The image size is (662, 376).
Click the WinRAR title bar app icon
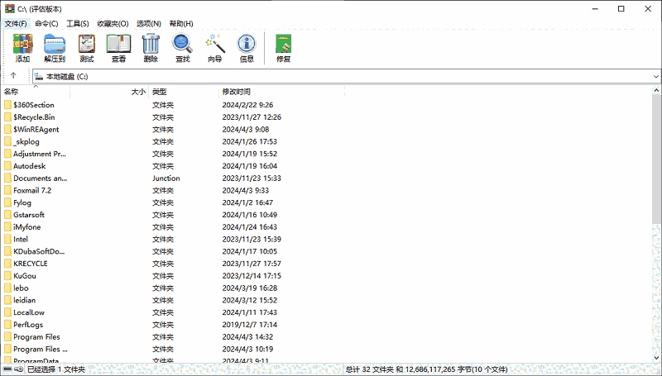coord(9,9)
